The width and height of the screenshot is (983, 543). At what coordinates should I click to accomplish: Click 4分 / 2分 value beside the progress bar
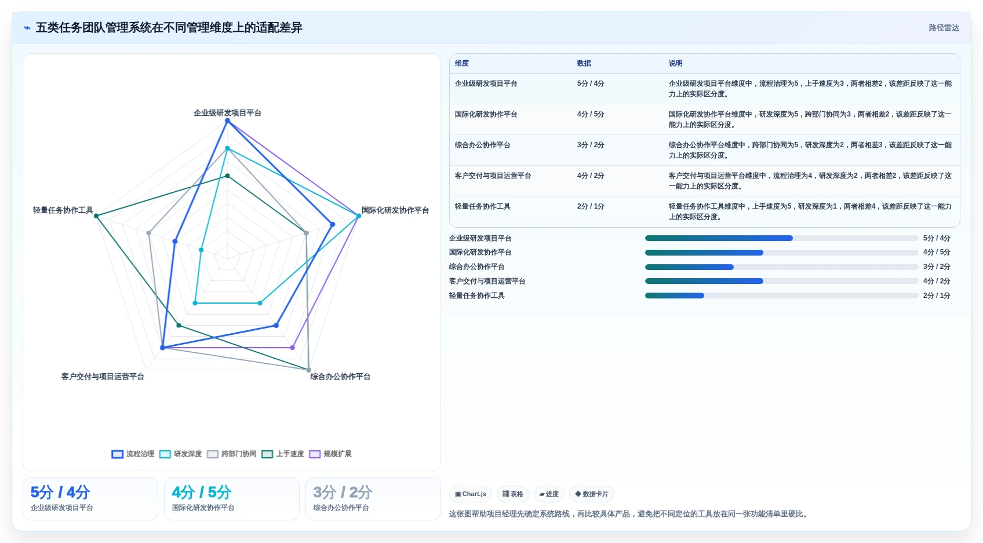coord(937,281)
